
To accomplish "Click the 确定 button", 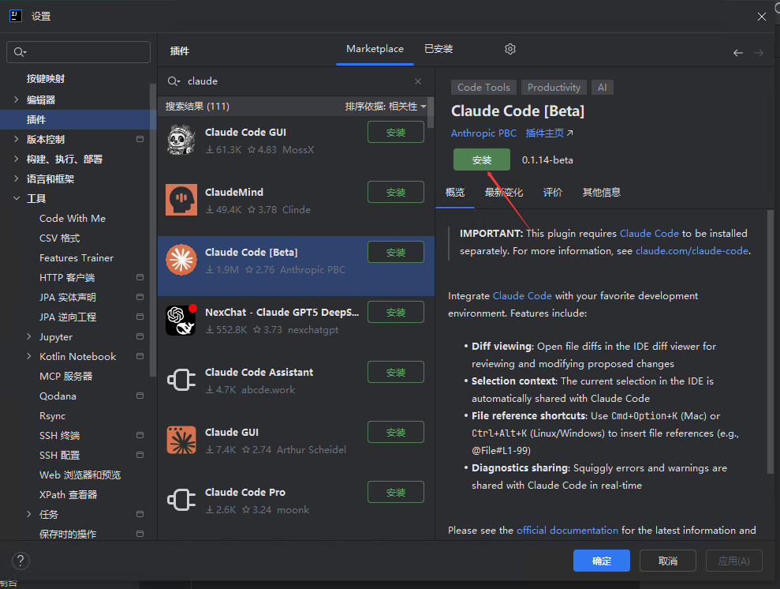I will click(601, 561).
